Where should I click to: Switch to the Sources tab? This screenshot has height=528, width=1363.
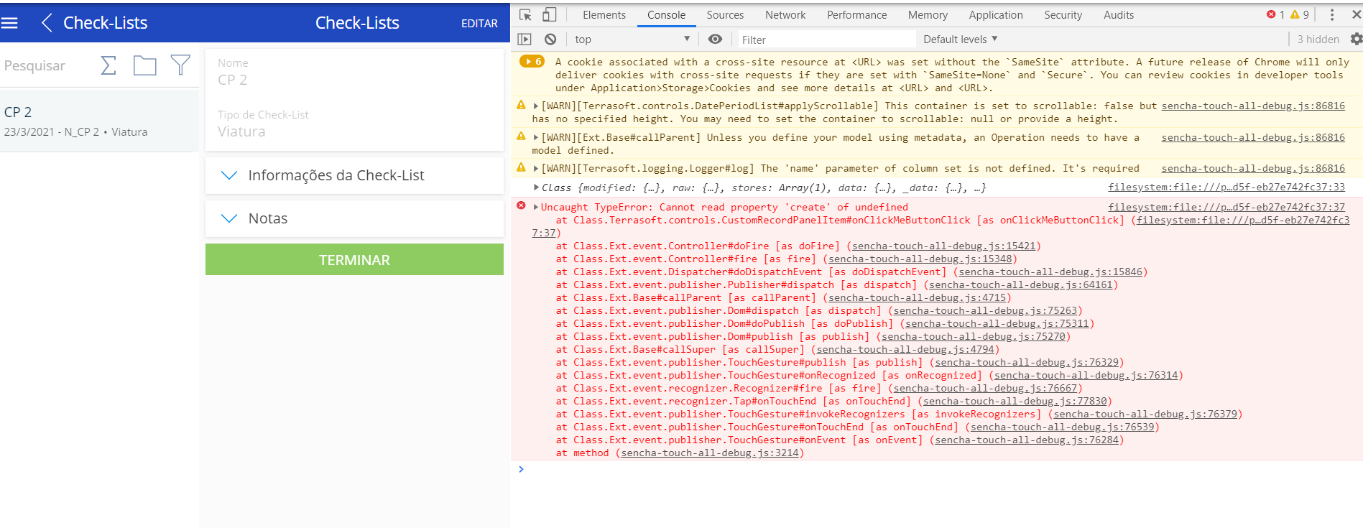pyautogui.click(x=725, y=14)
